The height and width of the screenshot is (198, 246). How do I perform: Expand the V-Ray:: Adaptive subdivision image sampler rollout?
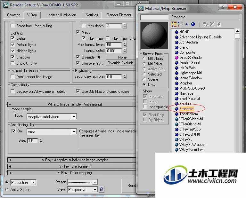tap(72, 160)
